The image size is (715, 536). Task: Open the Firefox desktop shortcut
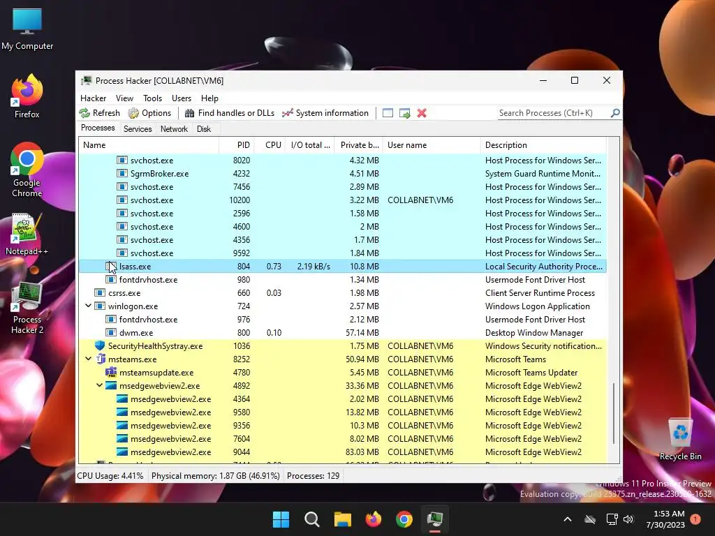27,96
